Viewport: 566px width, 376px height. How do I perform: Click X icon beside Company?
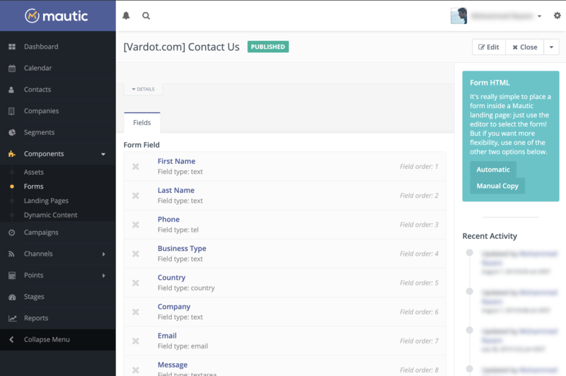136,312
